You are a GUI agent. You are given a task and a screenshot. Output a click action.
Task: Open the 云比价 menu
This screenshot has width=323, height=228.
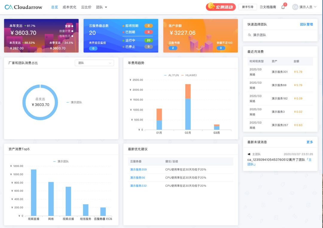coord(86,7)
